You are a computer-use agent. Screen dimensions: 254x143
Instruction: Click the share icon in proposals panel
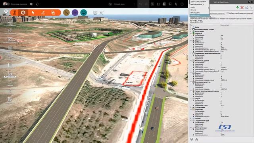251,8
